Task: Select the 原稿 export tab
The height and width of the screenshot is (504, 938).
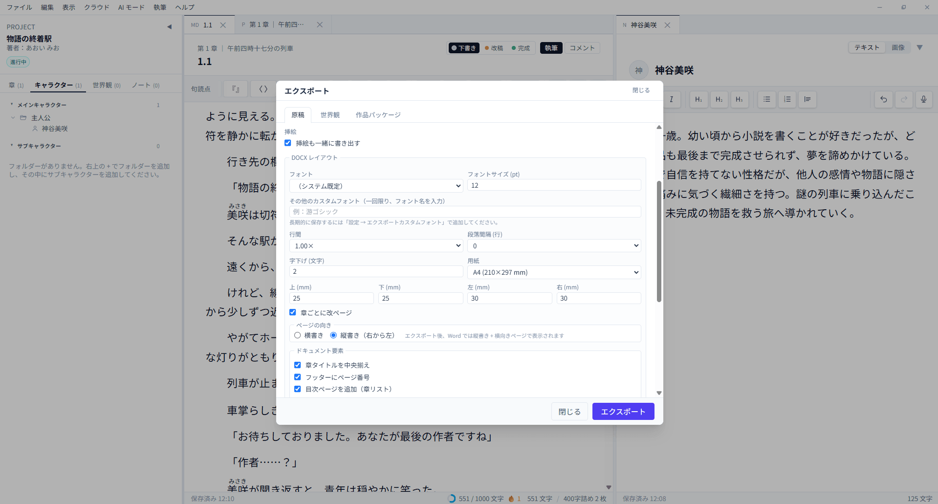Action: tap(298, 115)
